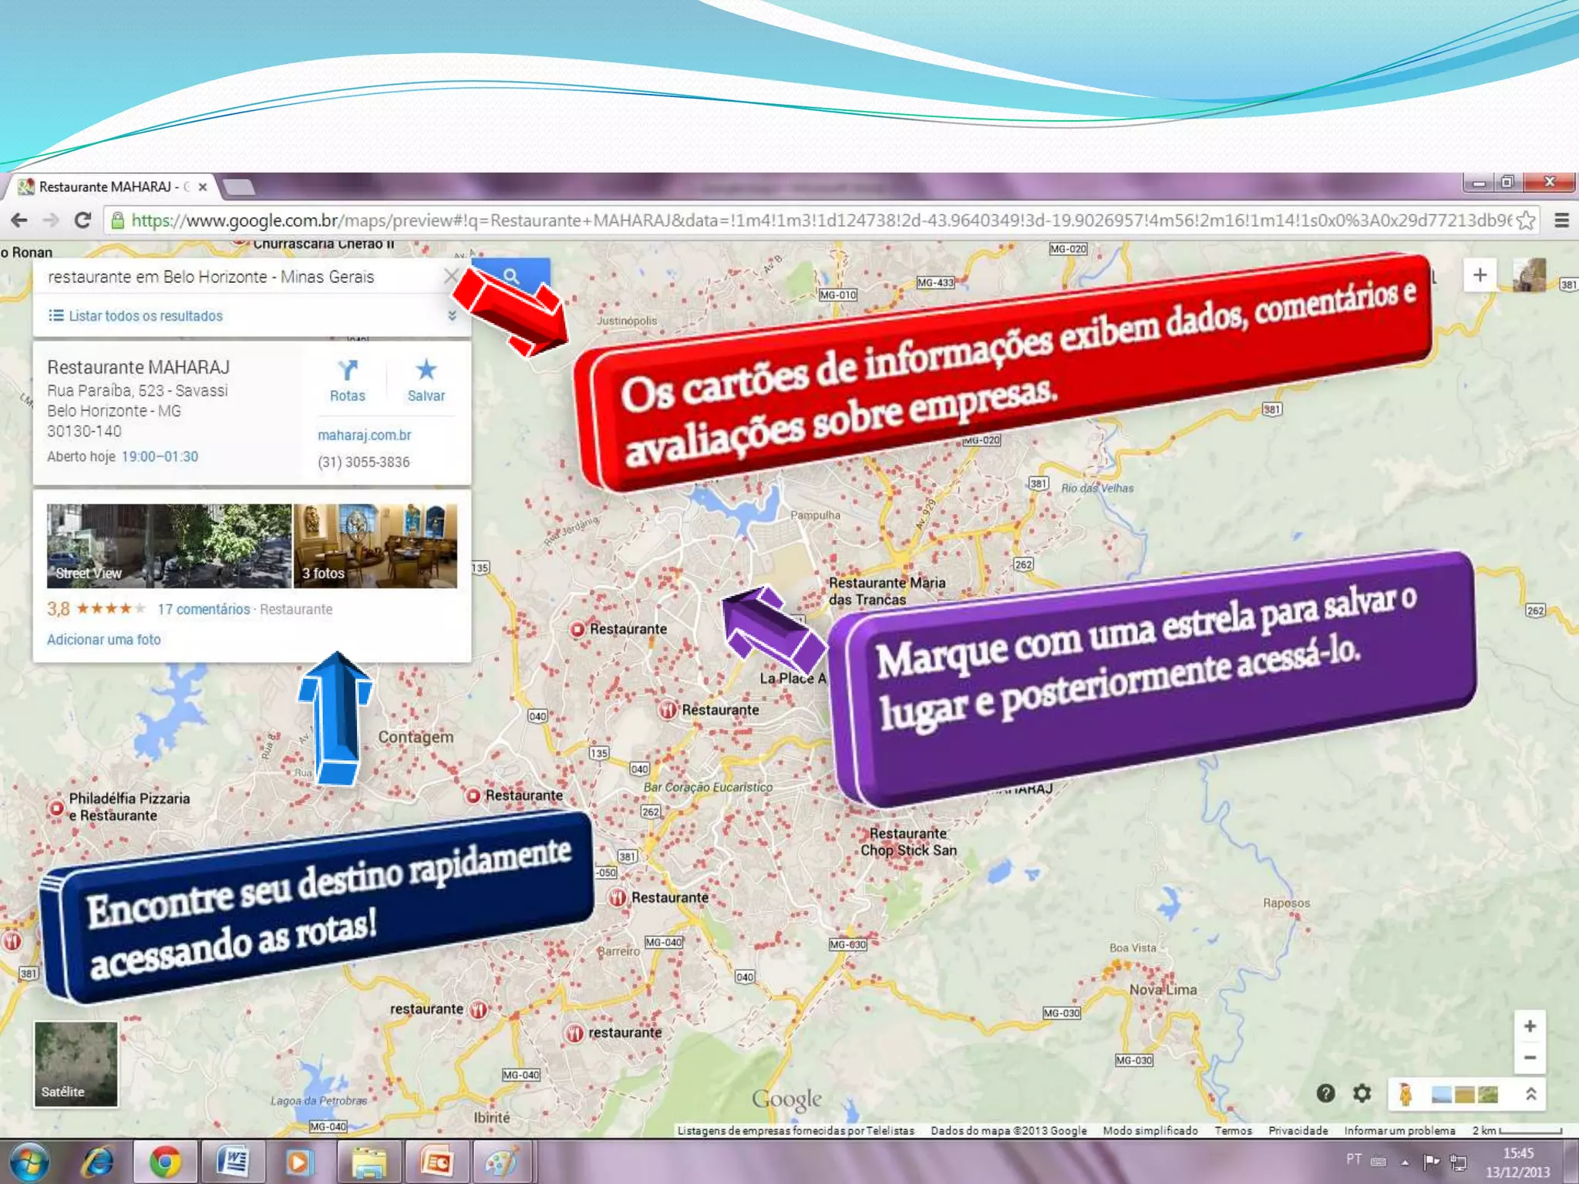Click the Rotas directions icon
1579x1184 pixels.
coord(347,372)
